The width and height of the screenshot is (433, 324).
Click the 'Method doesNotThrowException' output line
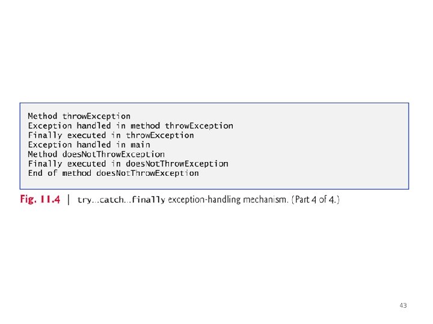[96, 154]
